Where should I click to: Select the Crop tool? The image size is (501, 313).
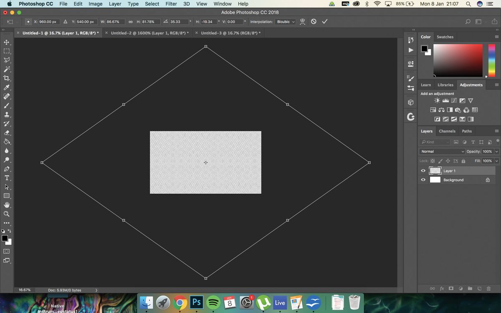[6, 78]
